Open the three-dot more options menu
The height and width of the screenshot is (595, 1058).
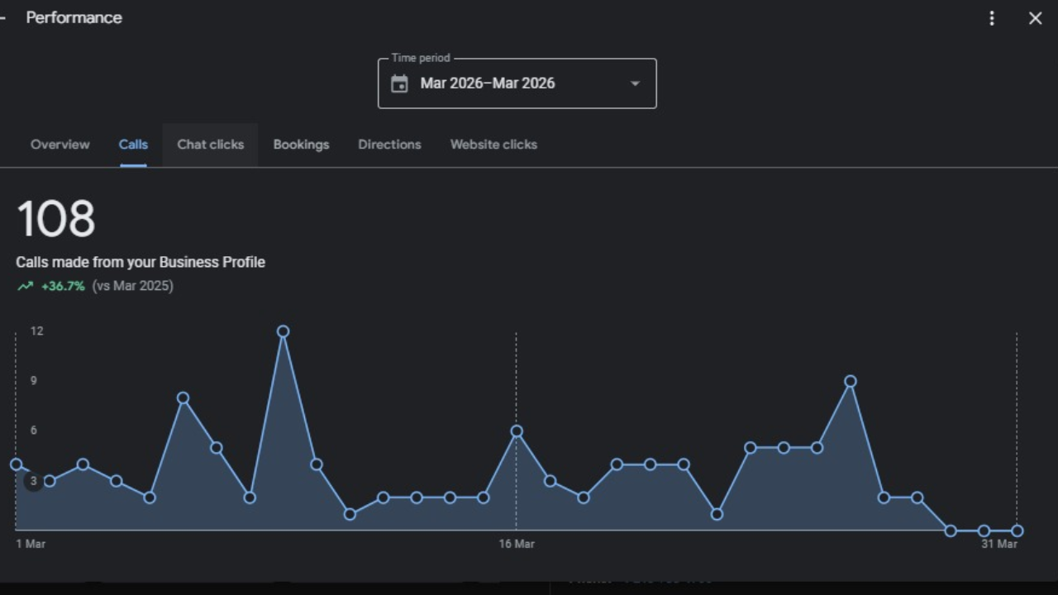[992, 18]
